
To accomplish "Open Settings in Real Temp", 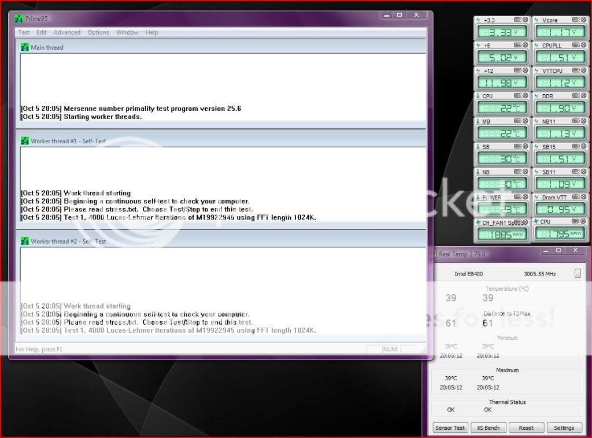I will 564,428.
